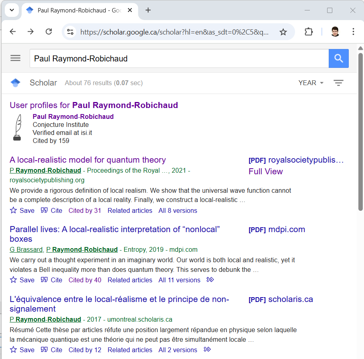Open the Extensions puzzle icon
The image size is (364, 359).
(309, 32)
